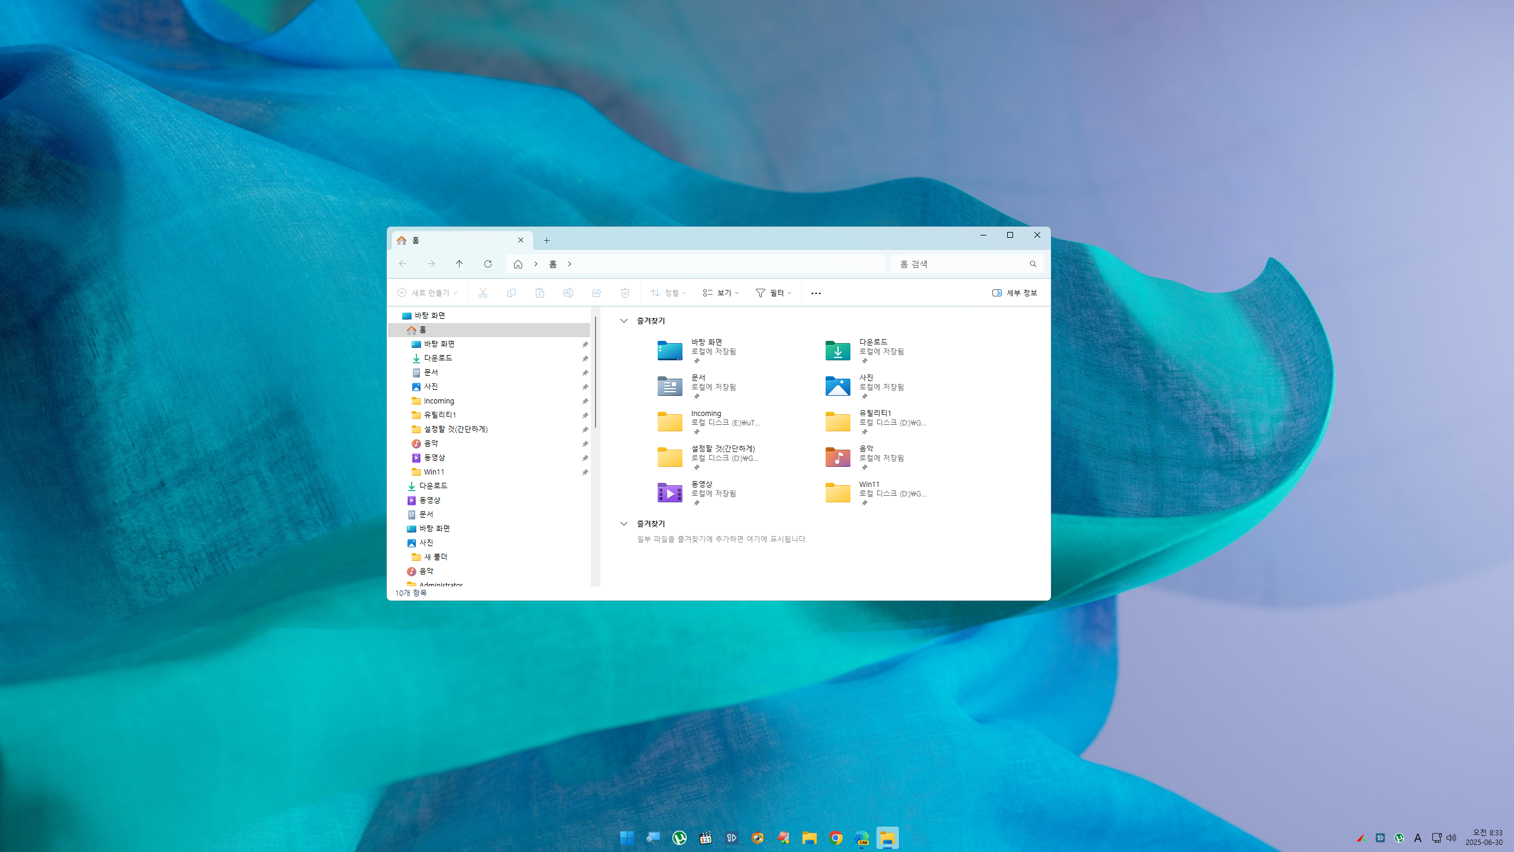1514x852 pixels.
Task: Add a new tab with plus button
Action: tap(546, 240)
